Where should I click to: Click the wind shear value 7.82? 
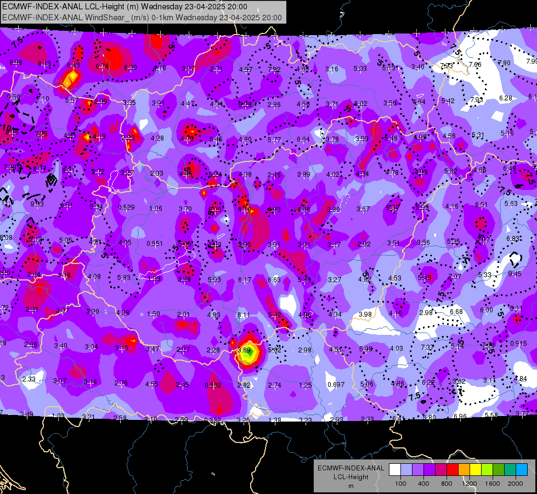(x=274, y=70)
